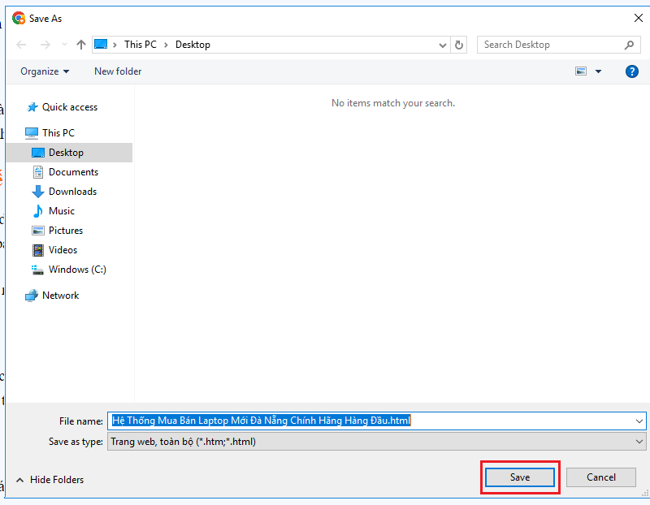Click the Up one level arrow
The width and height of the screenshot is (650, 505).
pos(80,45)
